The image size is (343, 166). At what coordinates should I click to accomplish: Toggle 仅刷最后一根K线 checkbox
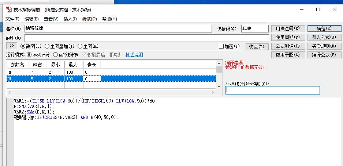[x=101, y=55]
